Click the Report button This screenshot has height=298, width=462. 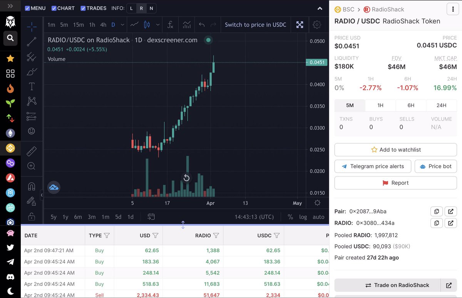pos(395,183)
